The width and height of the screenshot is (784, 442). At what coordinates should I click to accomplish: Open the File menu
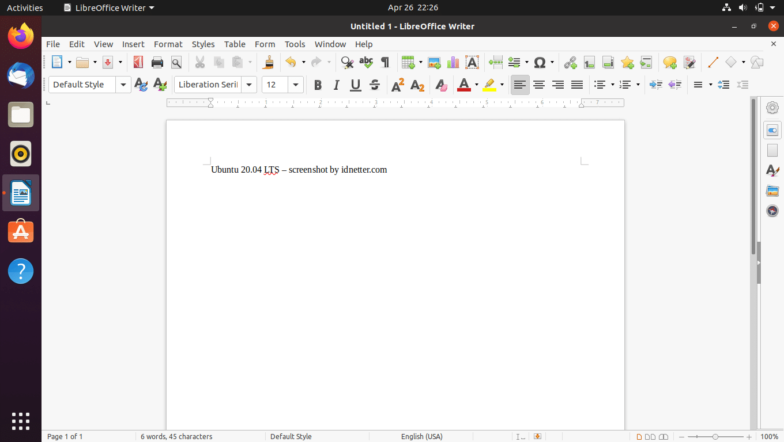[x=53, y=44]
